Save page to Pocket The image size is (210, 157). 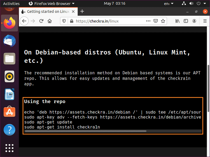(x=155, y=21)
